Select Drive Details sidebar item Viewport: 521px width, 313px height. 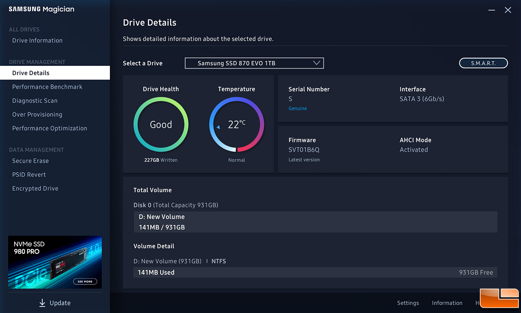(x=55, y=73)
